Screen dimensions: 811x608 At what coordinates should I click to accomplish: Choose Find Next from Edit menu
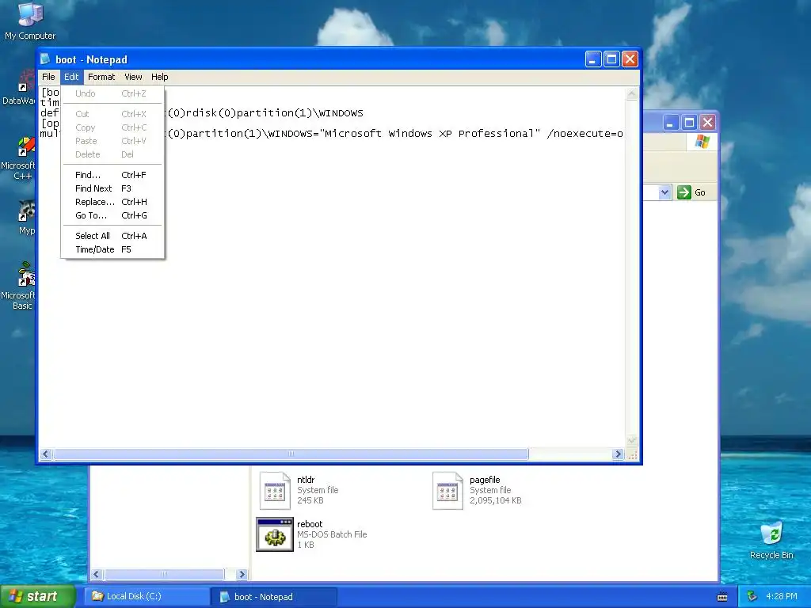112,188
